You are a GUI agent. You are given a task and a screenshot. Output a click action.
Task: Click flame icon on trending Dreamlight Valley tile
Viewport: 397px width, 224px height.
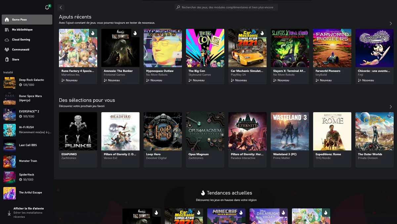click(x=283, y=213)
